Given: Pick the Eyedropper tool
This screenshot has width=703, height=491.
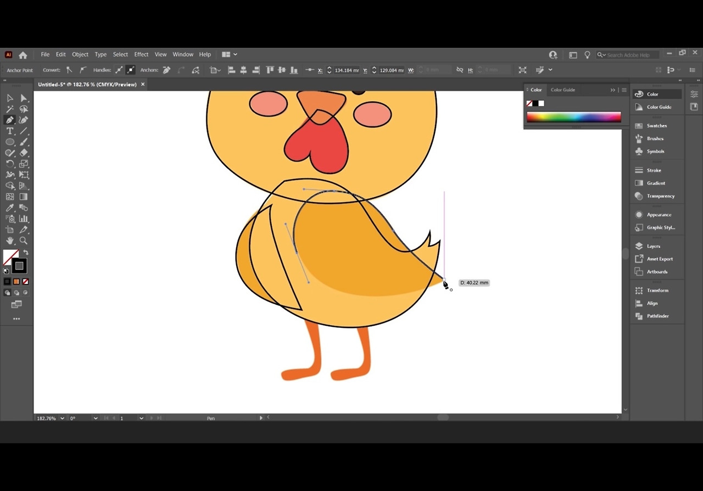Looking at the screenshot, I should tap(10, 208).
